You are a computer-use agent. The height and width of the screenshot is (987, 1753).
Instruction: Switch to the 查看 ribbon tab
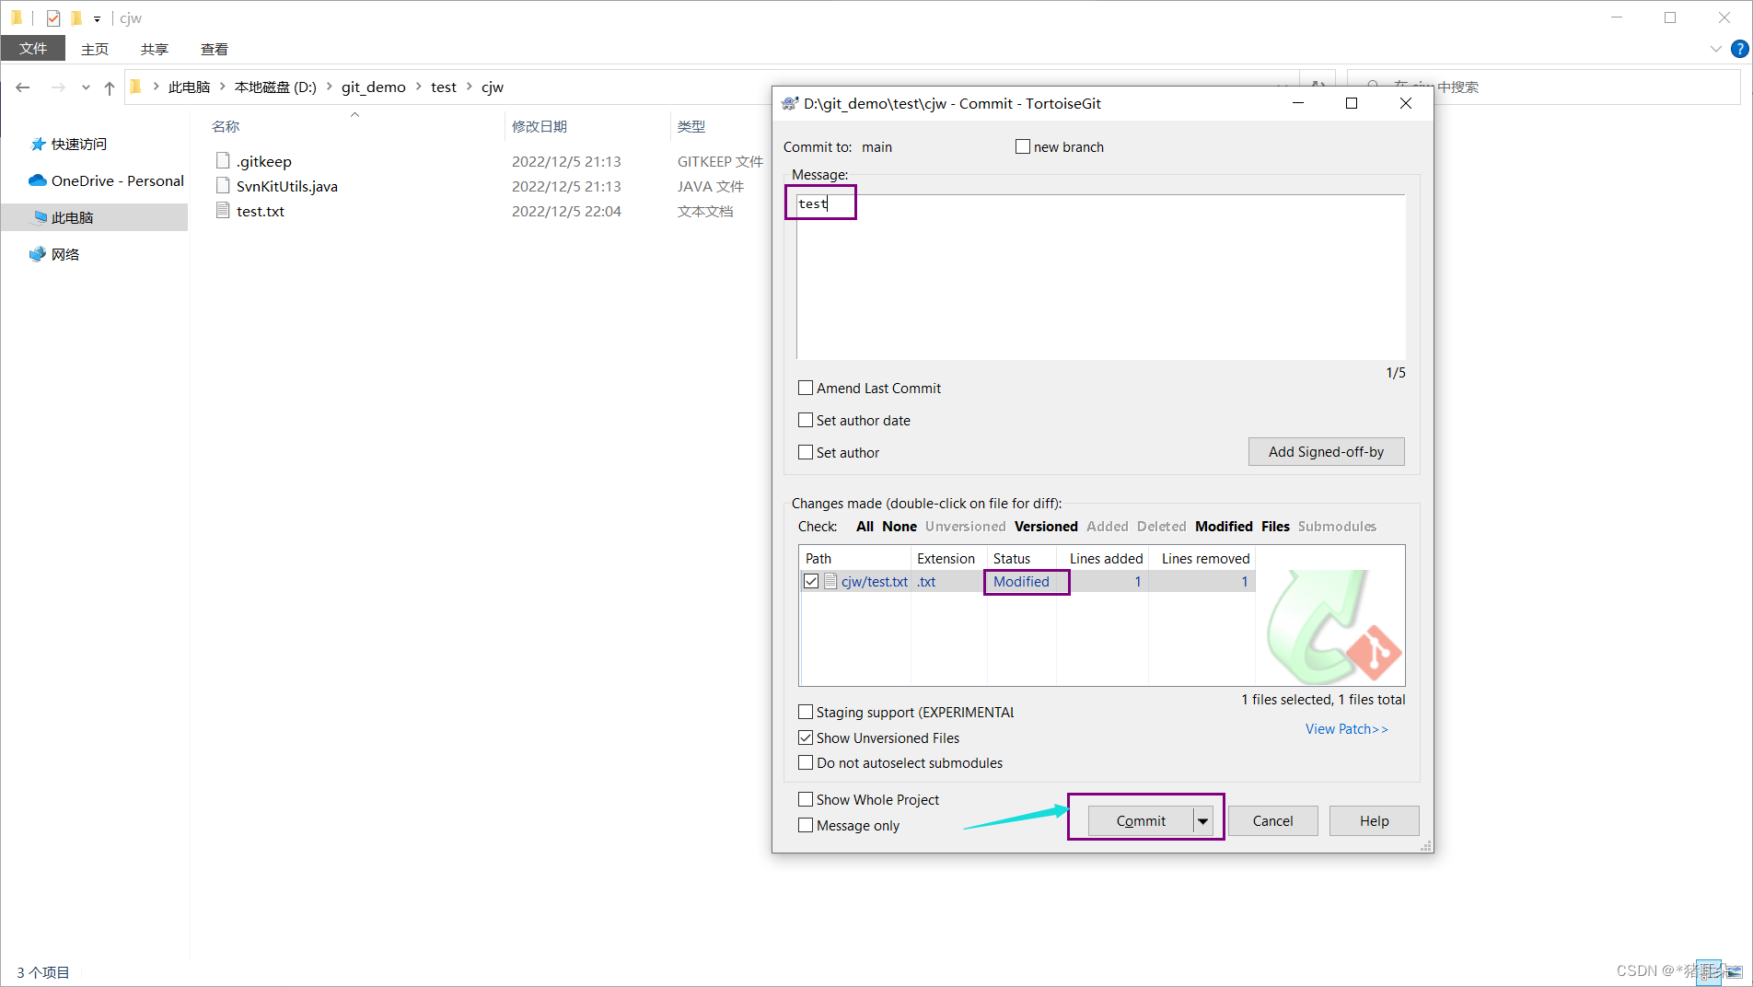214,49
